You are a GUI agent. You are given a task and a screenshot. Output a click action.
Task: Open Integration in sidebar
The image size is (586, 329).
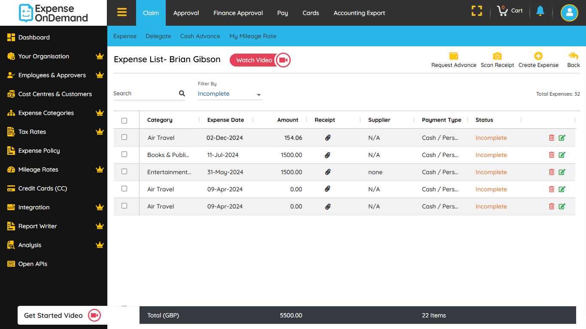[x=34, y=207]
